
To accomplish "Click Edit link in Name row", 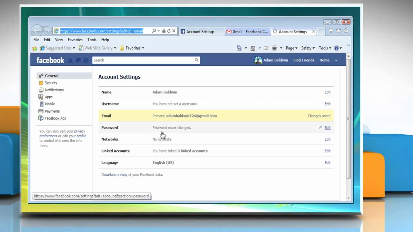I will (327, 92).
